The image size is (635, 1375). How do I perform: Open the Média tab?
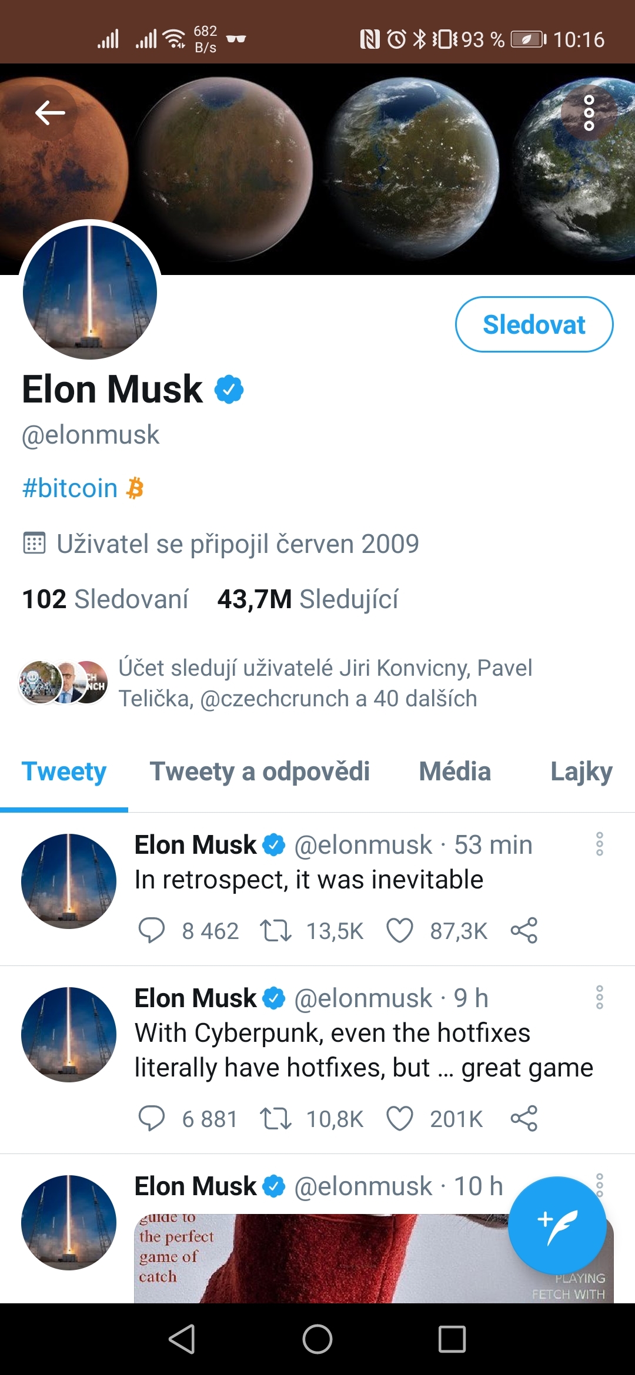pyautogui.click(x=454, y=772)
